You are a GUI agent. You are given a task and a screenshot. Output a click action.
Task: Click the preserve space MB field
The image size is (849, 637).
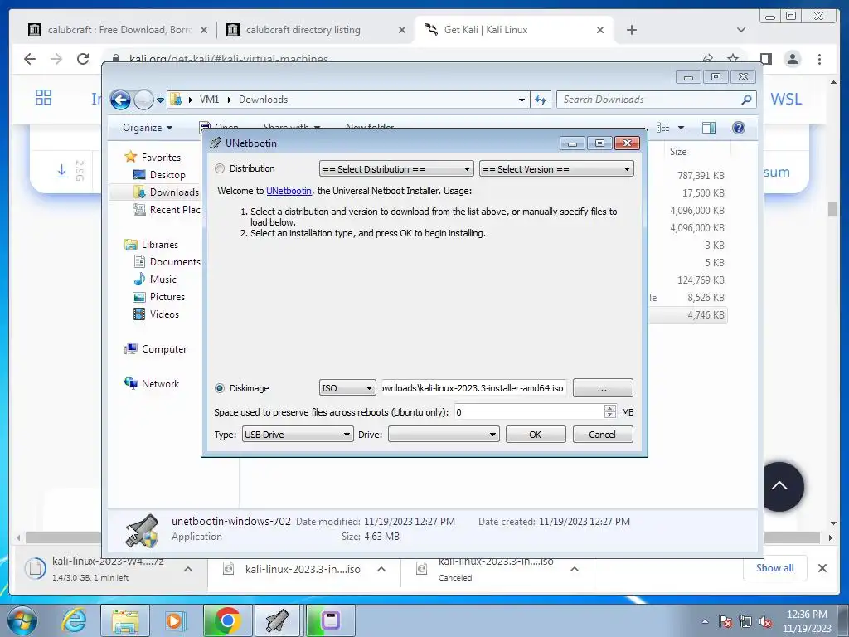[529, 412]
